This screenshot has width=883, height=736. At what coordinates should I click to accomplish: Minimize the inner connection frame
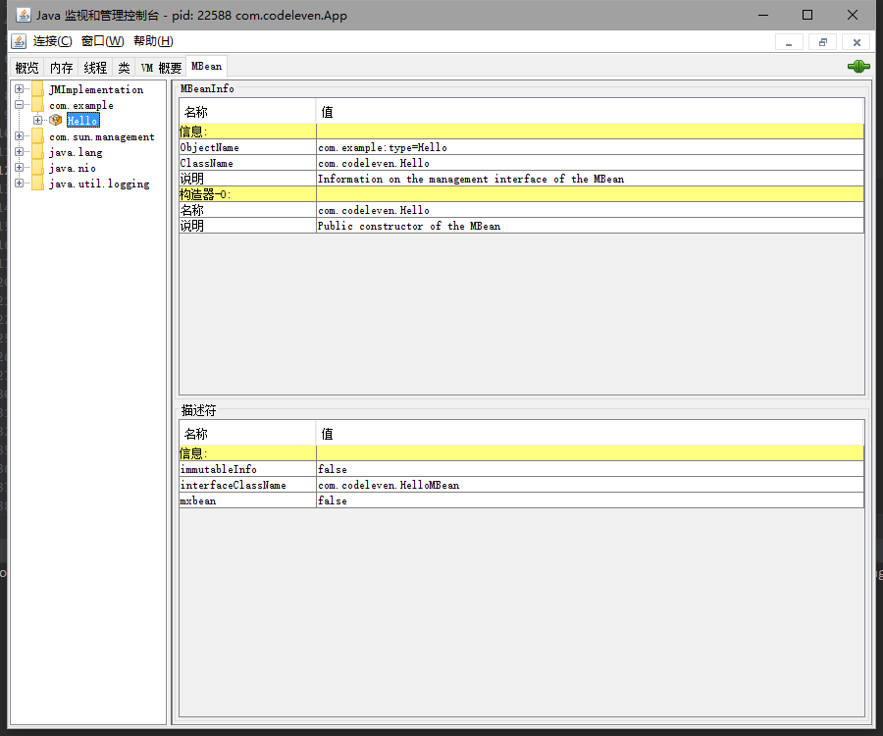[789, 42]
